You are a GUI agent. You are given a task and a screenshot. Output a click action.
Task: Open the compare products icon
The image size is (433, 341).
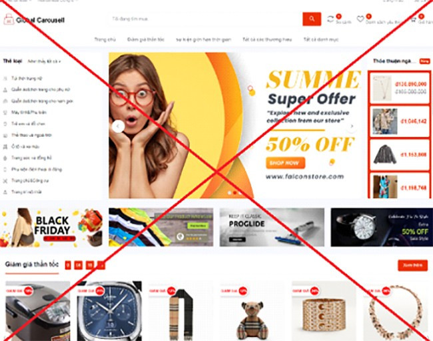(x=330, y=19)
